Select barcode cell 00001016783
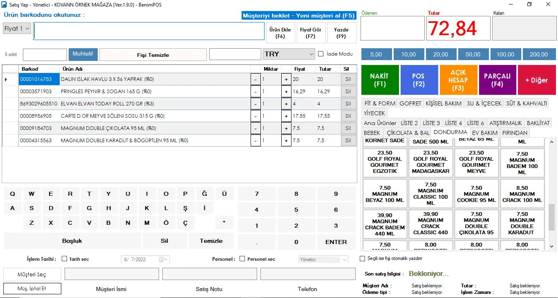Screen dimensions: 558x298 point(39,79)
